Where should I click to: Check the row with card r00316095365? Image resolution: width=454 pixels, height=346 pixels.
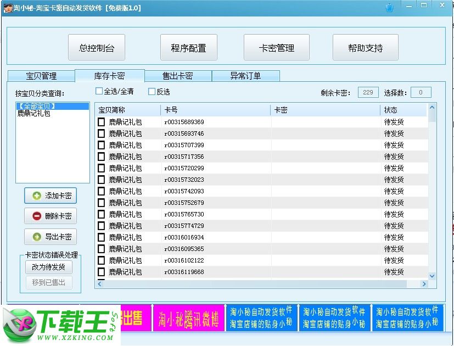click(x=102, y=249)
